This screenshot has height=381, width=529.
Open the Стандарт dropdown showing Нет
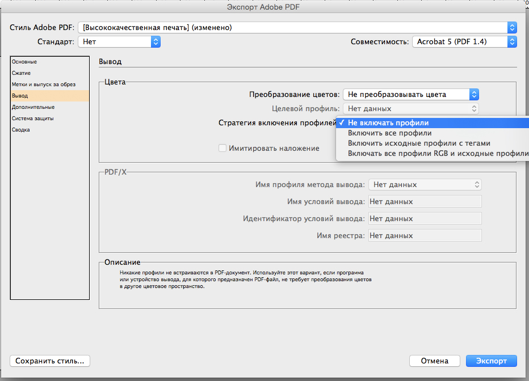coord(119,42)
